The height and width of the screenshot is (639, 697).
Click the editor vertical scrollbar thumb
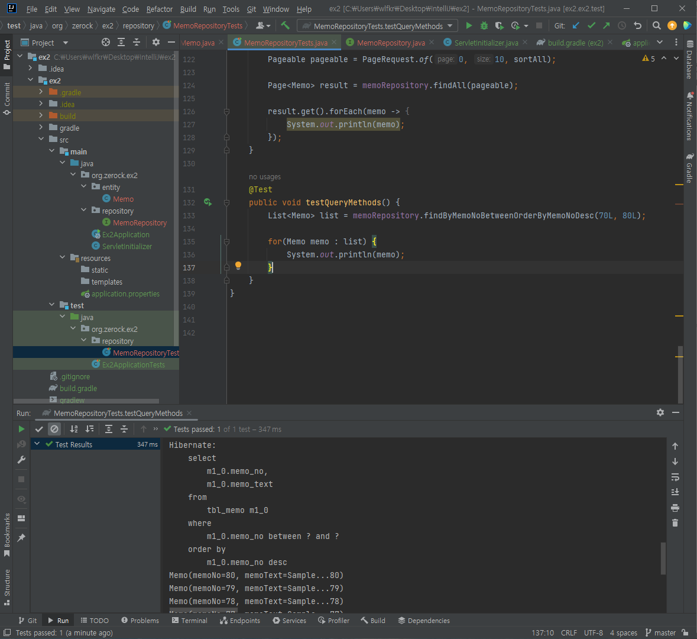[x=680, y=374]
